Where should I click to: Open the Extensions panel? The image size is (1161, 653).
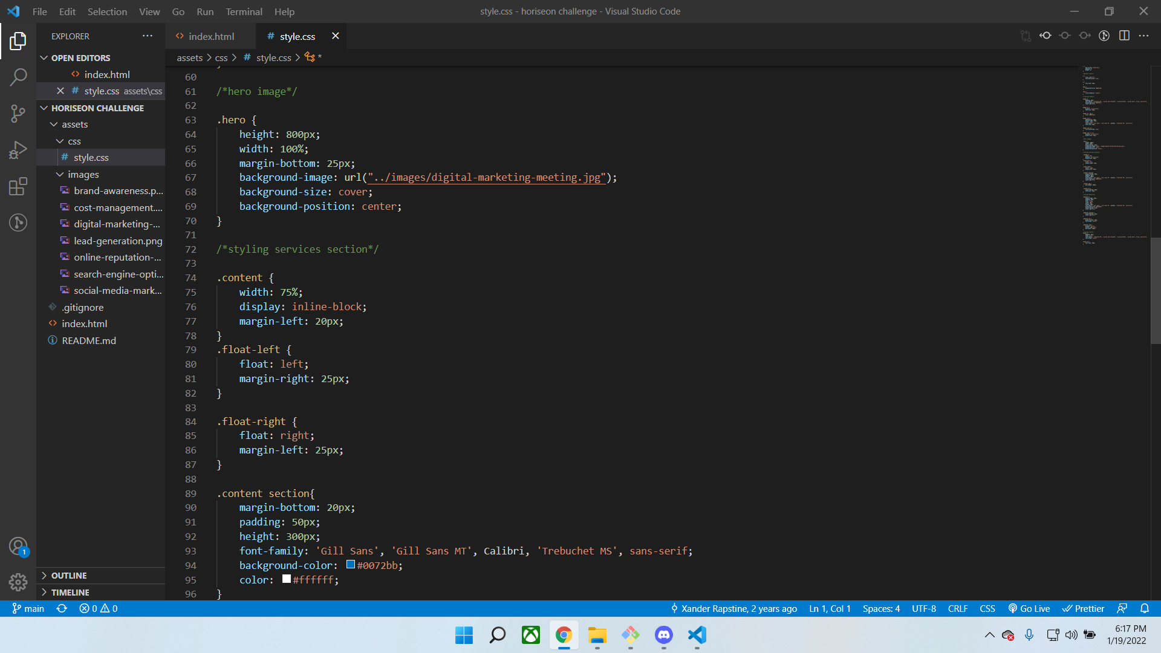pos(18,186)
